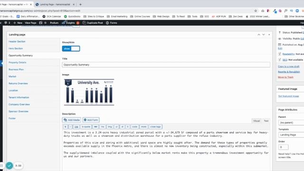Open the Web Design bookmark folder
The width and height of the screenshot is (304, 171).
161,17
